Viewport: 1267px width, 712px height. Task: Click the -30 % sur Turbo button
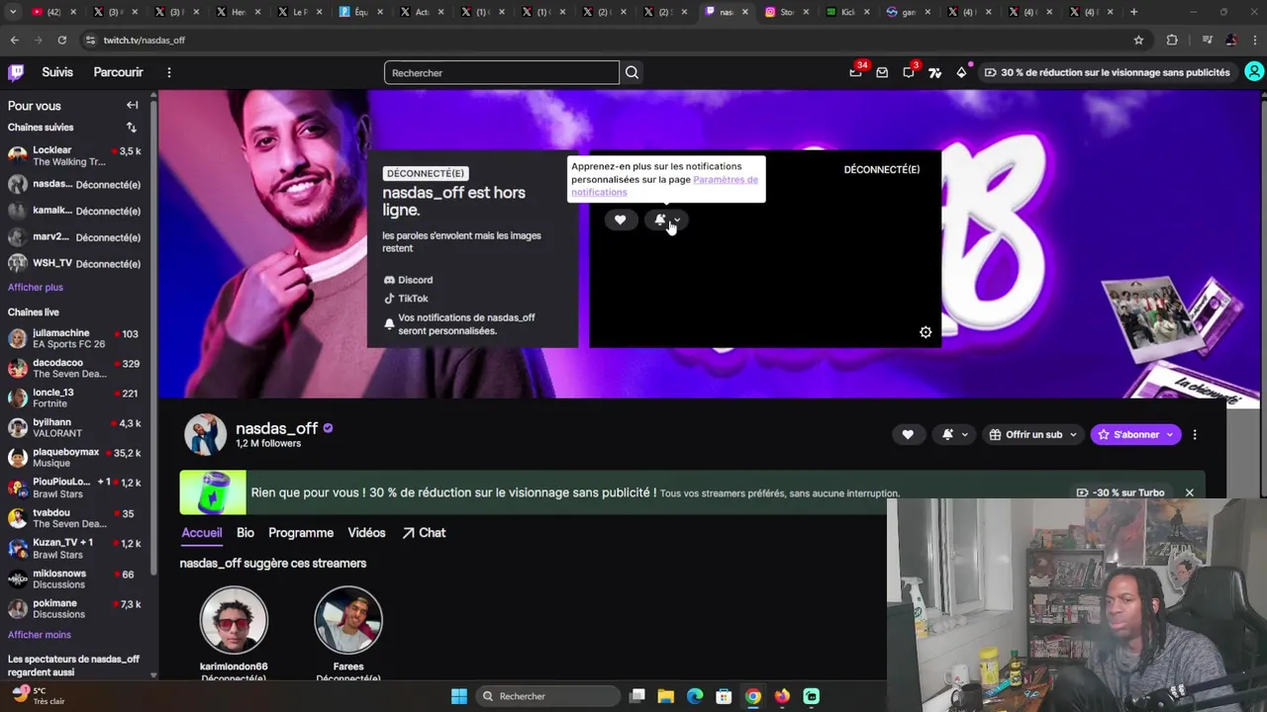pos(1121,492)
